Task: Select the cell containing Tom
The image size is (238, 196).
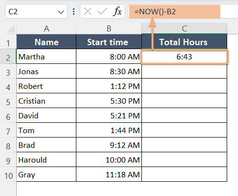Action: pyautogui.click(x=46, y=130)
